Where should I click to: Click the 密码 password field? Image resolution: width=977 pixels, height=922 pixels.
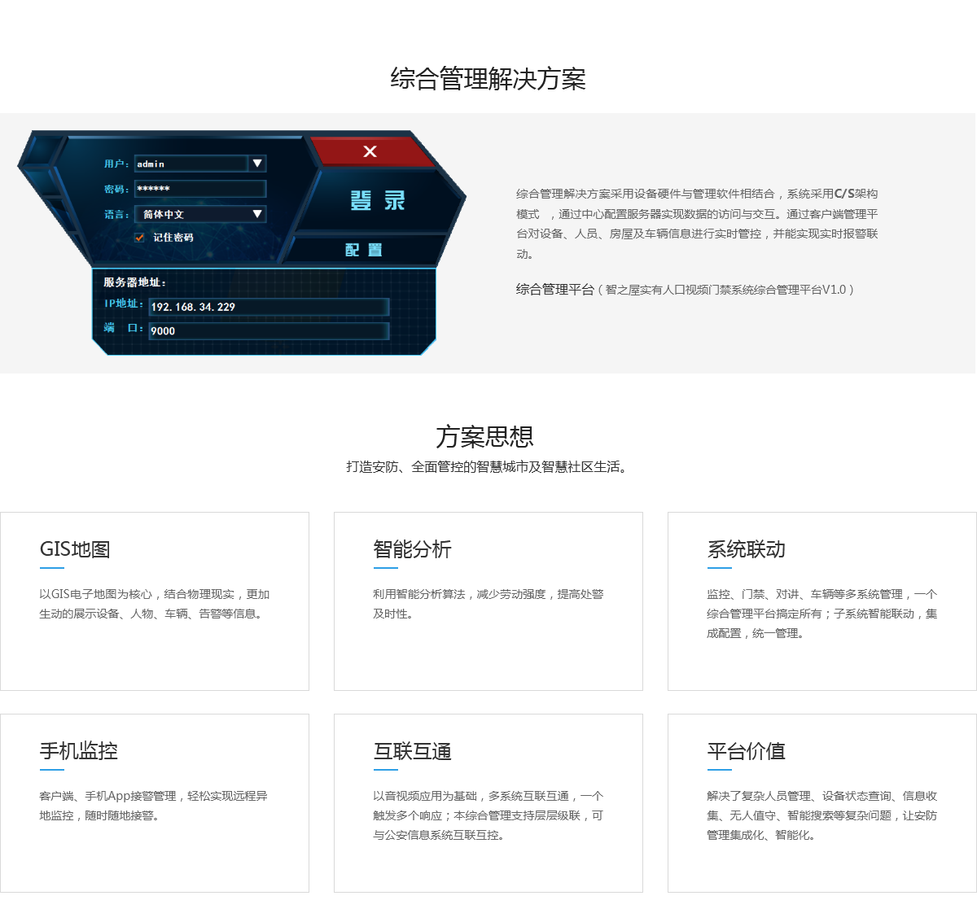point(200,189)
